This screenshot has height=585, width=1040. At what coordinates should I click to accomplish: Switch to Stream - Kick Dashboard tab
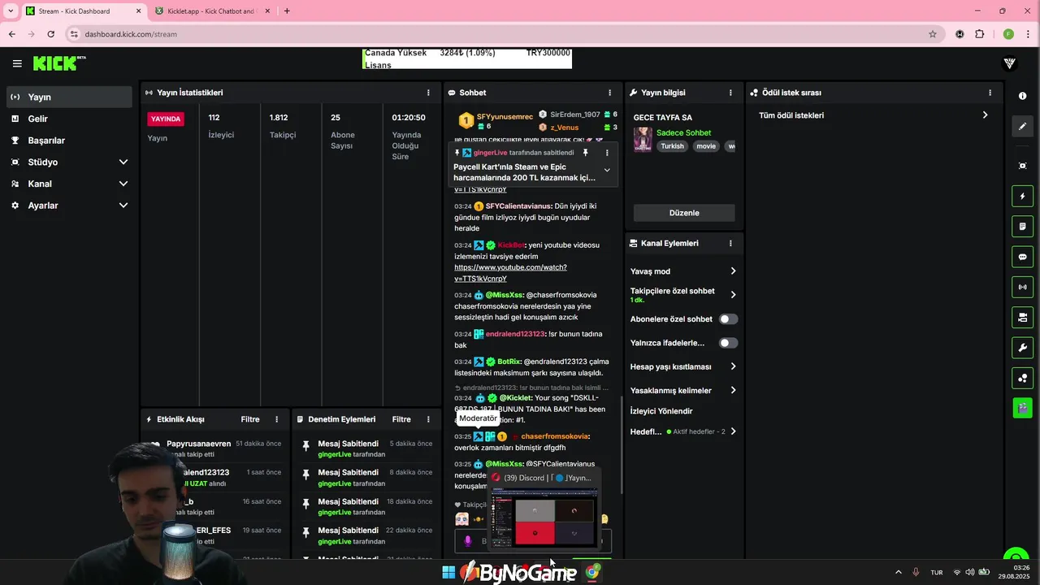[x=83, y=11]
